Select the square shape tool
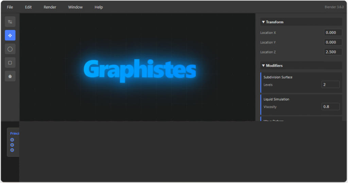 [10, 62]
